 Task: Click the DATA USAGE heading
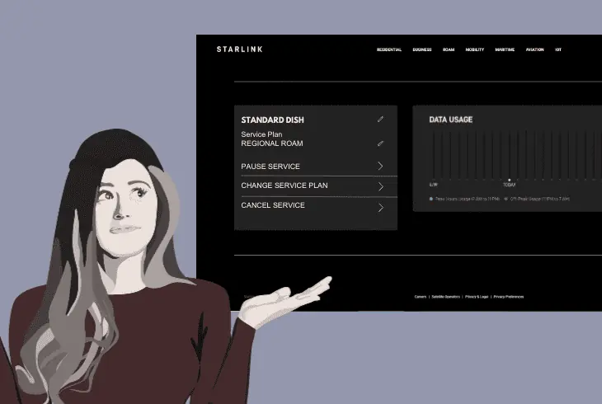451,120
